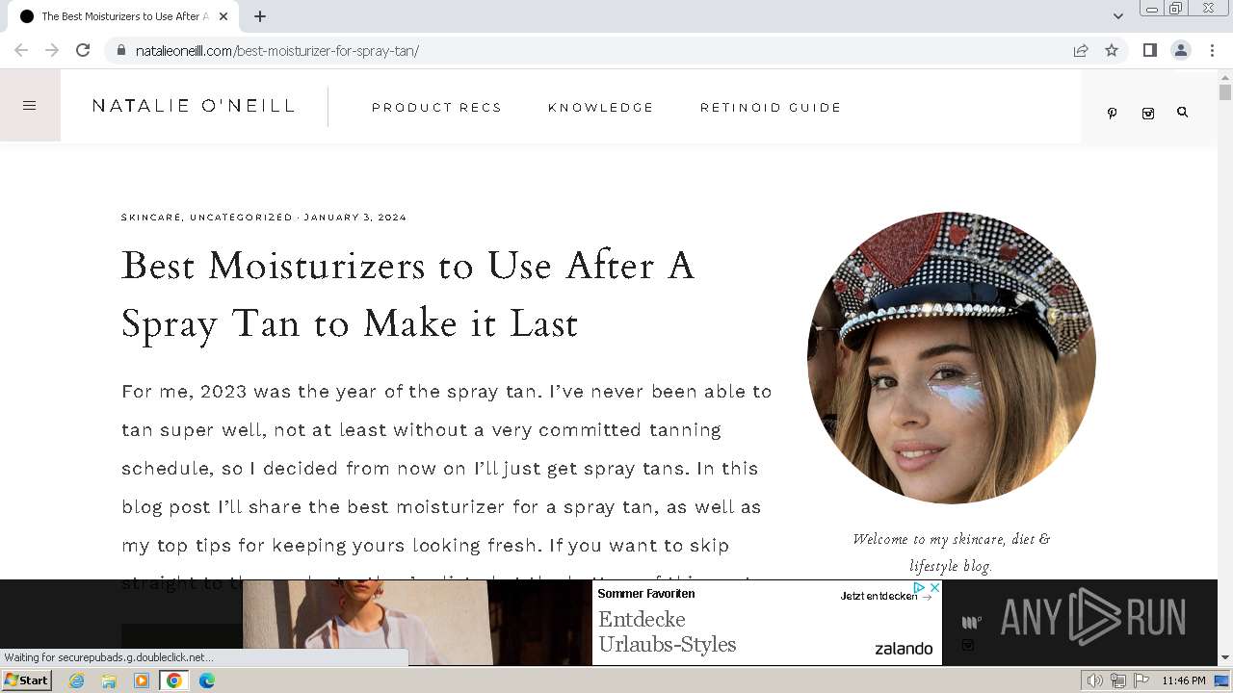Click the 'January 3, 2024' post date
This screenshot has height=693, width=1233.
[355, 218]
